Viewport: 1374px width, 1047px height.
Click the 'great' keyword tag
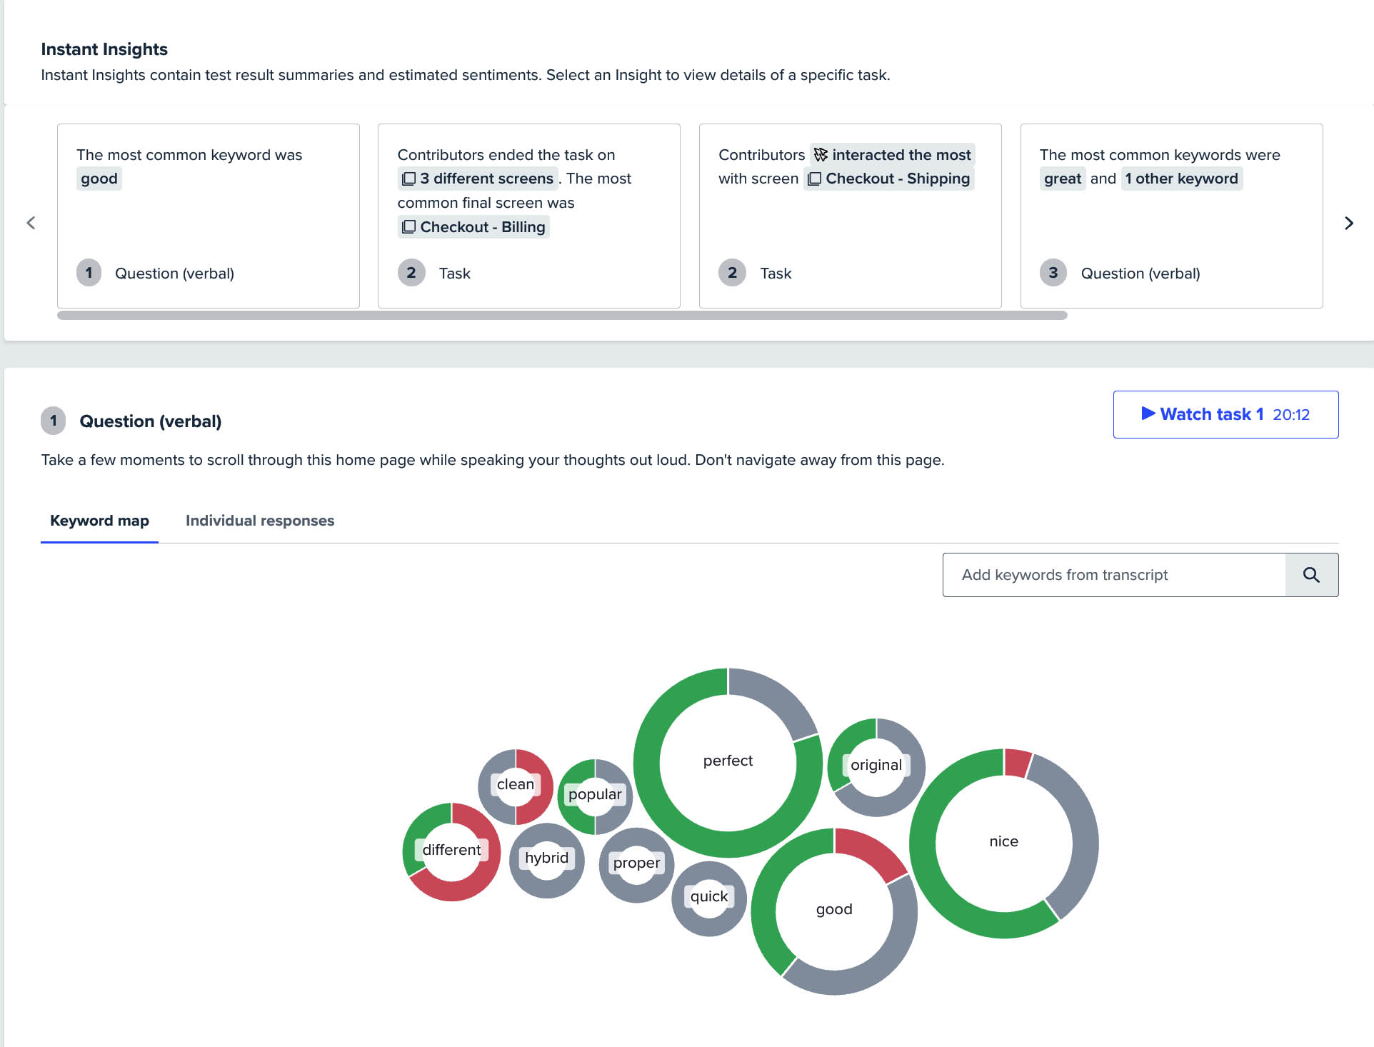pos(1062,179)
